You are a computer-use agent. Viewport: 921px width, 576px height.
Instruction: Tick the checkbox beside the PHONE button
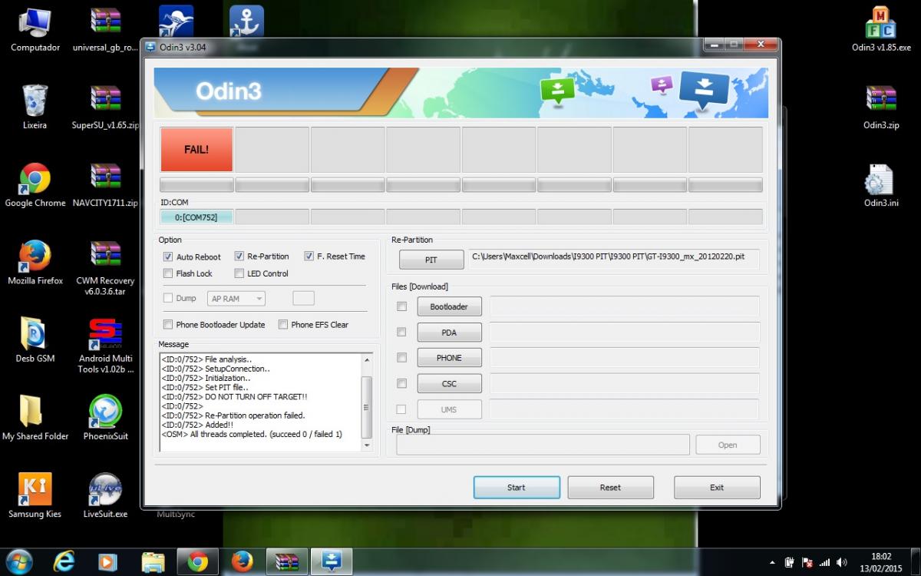click(401, 357)
